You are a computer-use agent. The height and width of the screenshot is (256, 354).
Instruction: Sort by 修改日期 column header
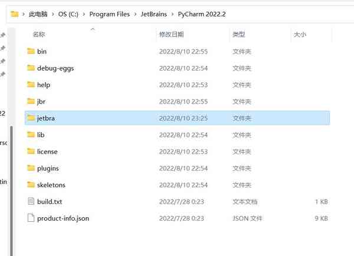coord(171,35)
